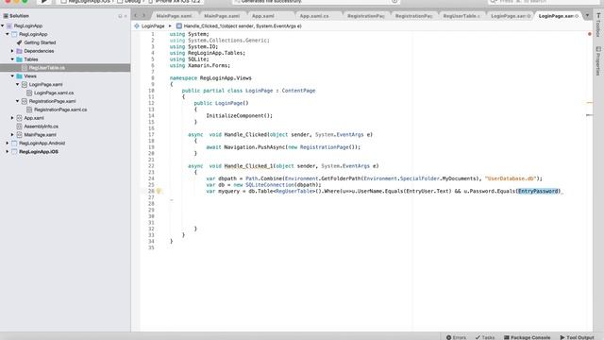Close the Solution pad with its X icon
This screenshot has height=340, width=604.
pyautogui.click(x=126, y=16)
